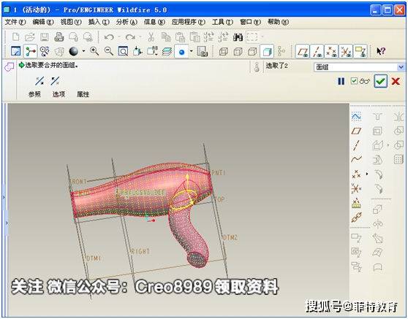Select the Datum Point tool in right toolbar
The width and height of the screenshot is (408, 319).
pos(356,174)
